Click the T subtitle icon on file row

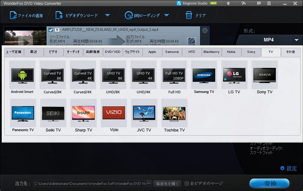pos(57,30)
